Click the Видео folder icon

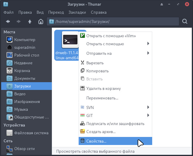click(x=10, y=94)
